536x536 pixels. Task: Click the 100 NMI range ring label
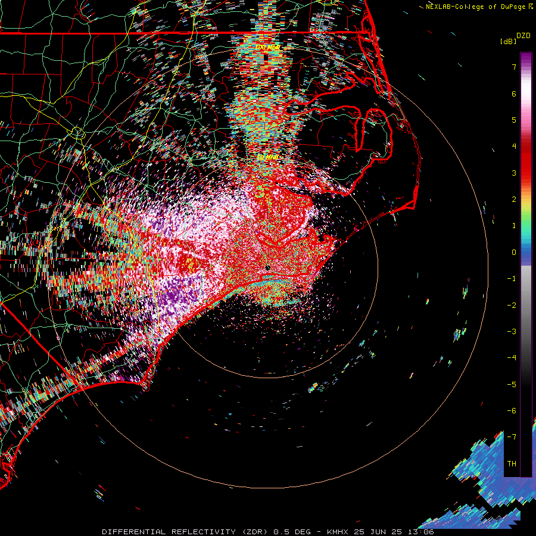click(x=267, y=47)
